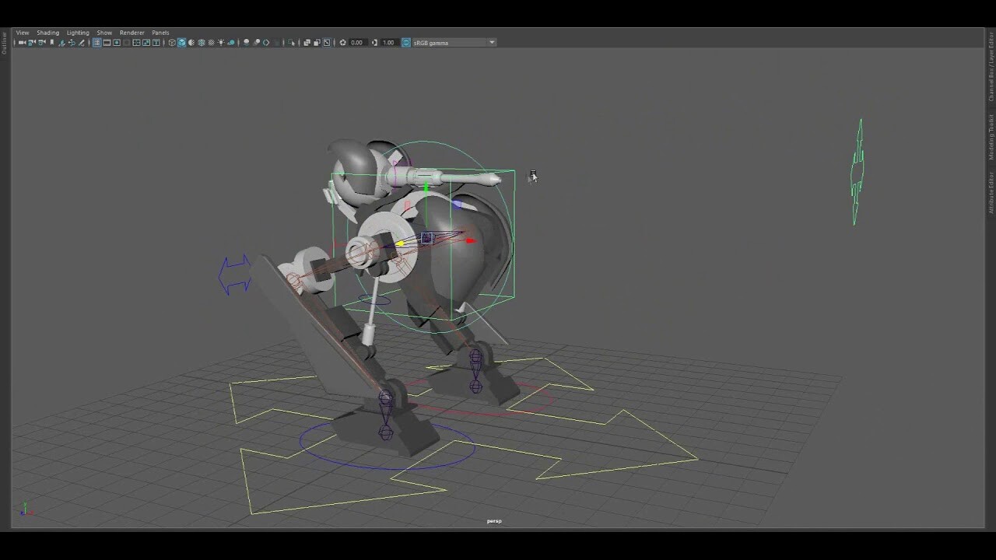The width and height of the screenshot is (996, 560).
Task: Toggle the resolution gate icon
Action: [117, 43]
